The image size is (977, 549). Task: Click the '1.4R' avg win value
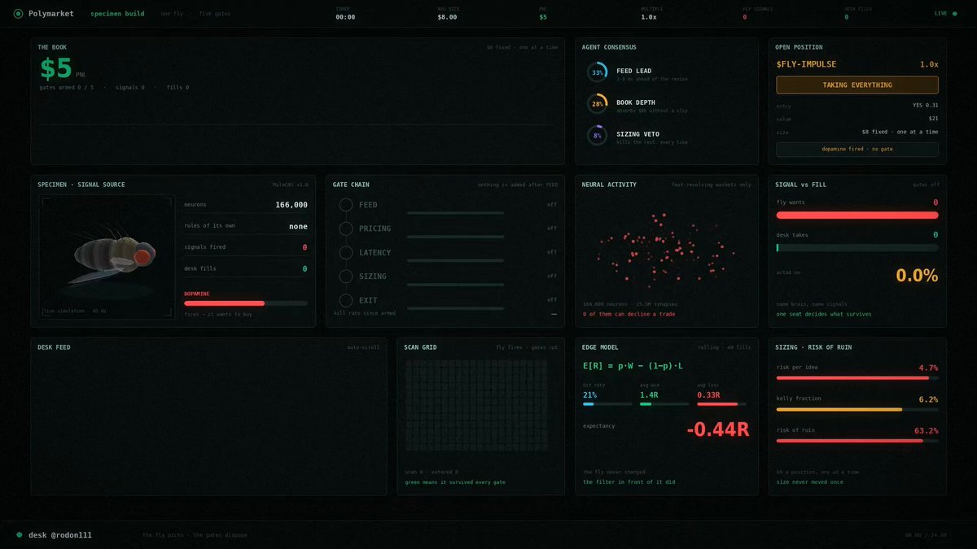point(649,394)
